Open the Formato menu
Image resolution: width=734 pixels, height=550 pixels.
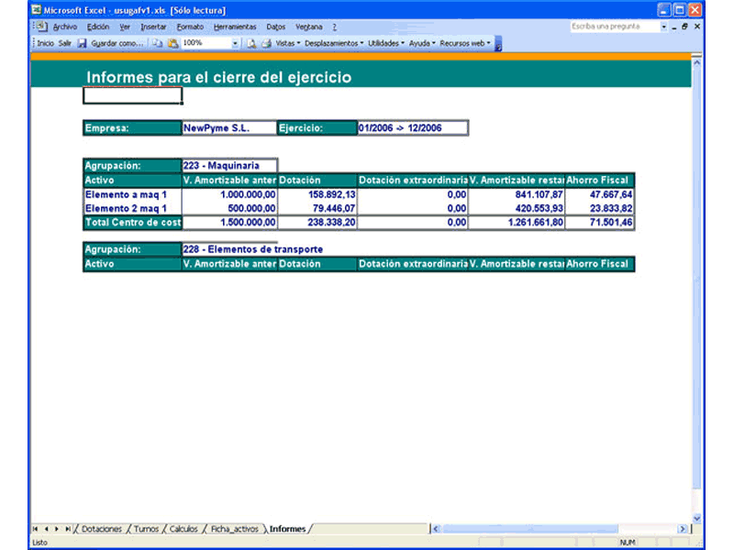[x=190, y=27]
